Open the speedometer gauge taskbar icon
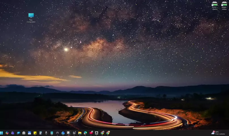Viewport: 229px width, 136px height. pyautogui.click(x=57, y=133)
